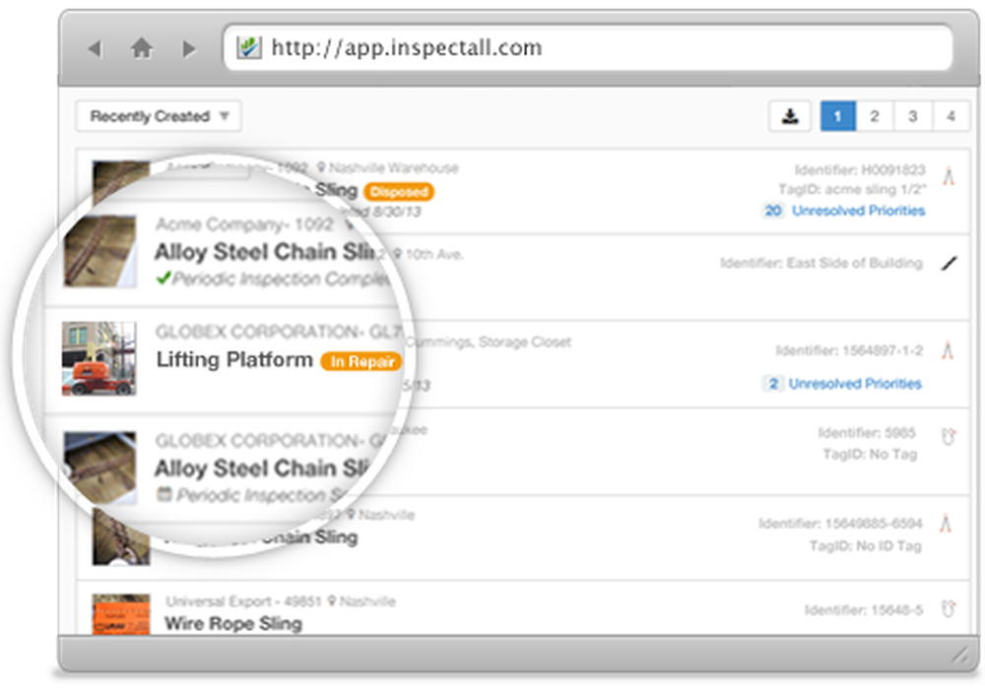The height and width of the screenshot is (692, 985).
Task: Click the compass icon beside Identifier 1564897-1-2
Action: [x=948, y=350]
